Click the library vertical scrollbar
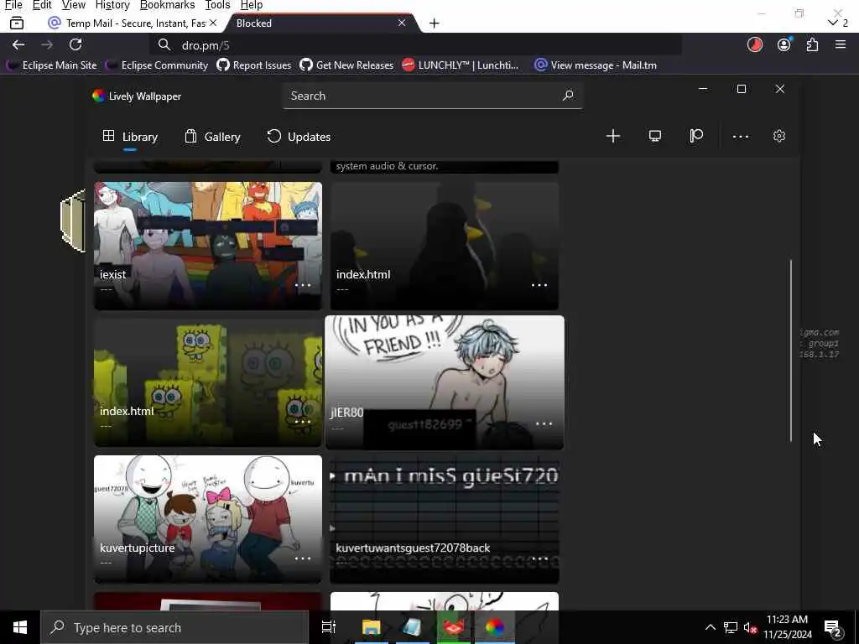The width and height of the screenshot is (859, 644). (791, 351)
